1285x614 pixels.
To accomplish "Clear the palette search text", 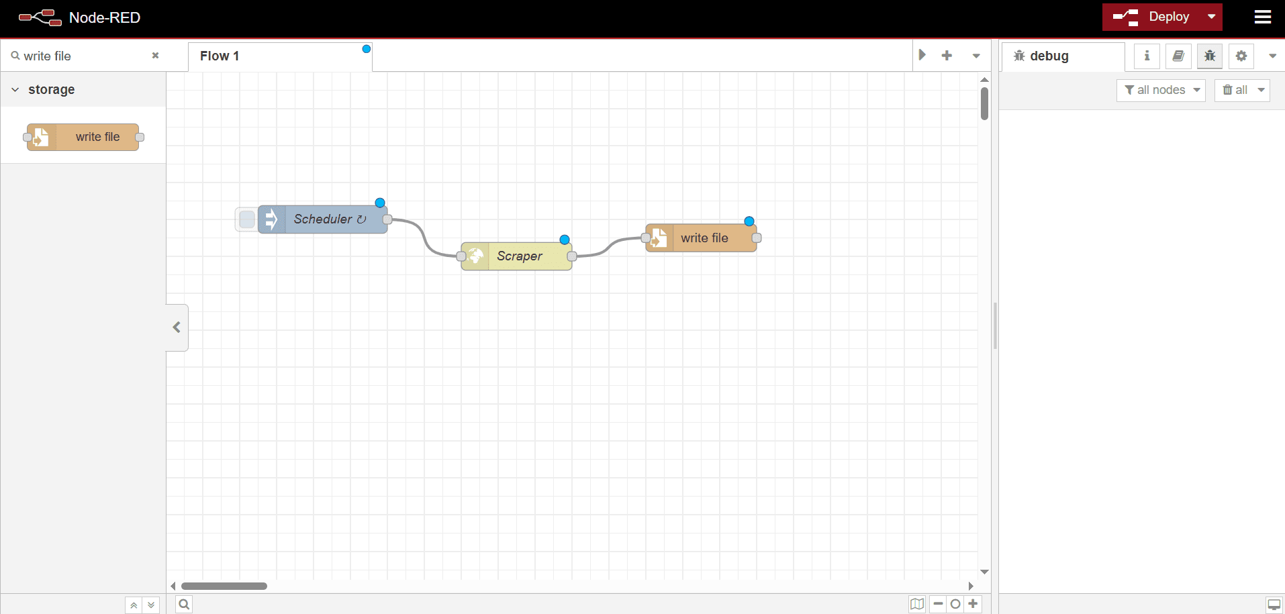I will pos(155,56).
